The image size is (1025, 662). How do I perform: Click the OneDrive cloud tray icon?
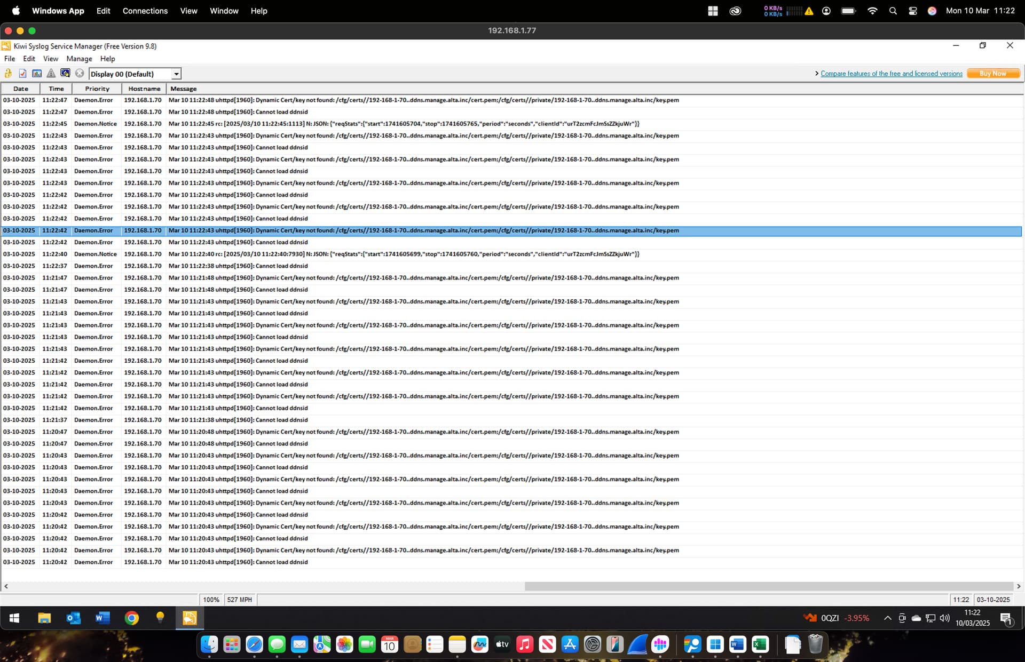[916, 618]
